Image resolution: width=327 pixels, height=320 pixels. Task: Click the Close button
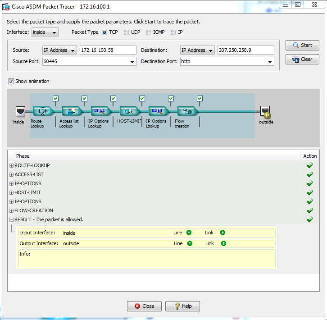click(144, 306)
